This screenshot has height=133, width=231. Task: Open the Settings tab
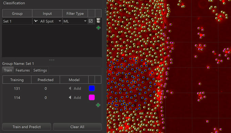point(40,70)
